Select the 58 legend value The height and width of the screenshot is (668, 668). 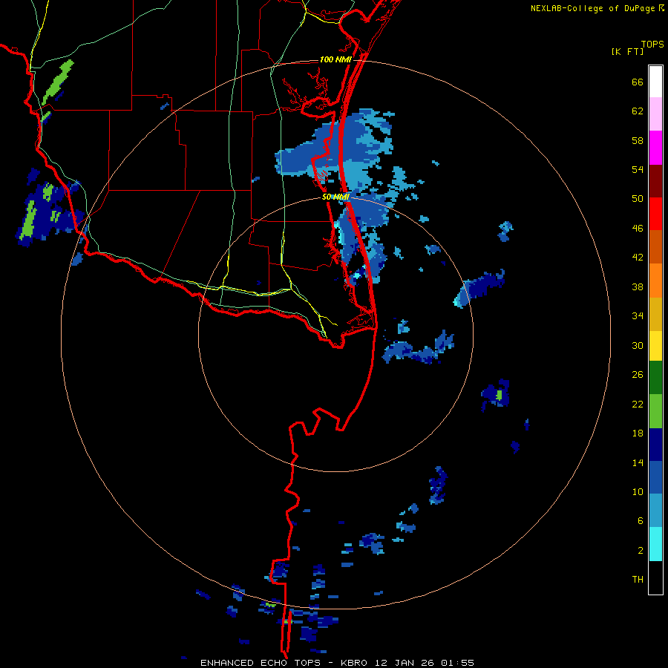[638, 140]
